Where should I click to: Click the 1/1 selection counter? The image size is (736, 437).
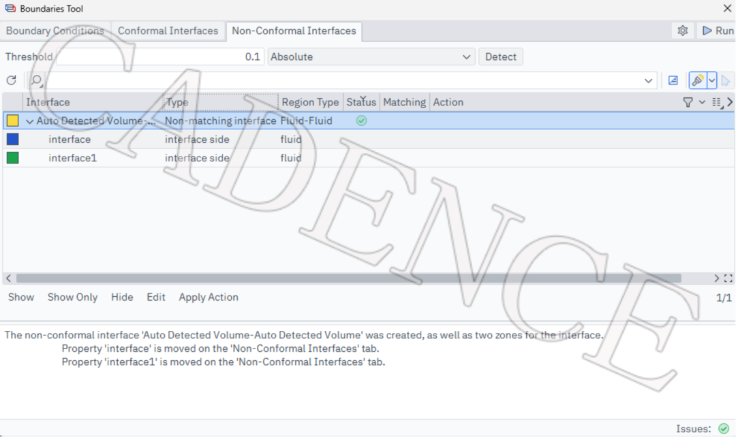tap(723, 297)
